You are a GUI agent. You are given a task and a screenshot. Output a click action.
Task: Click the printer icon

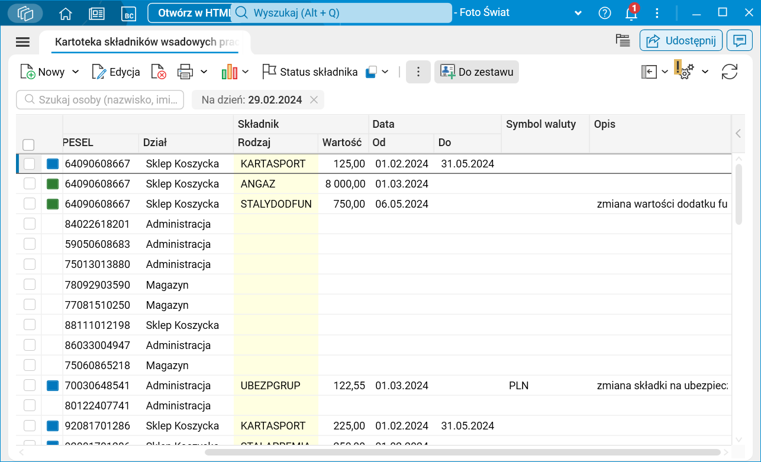tap(185, 72)
